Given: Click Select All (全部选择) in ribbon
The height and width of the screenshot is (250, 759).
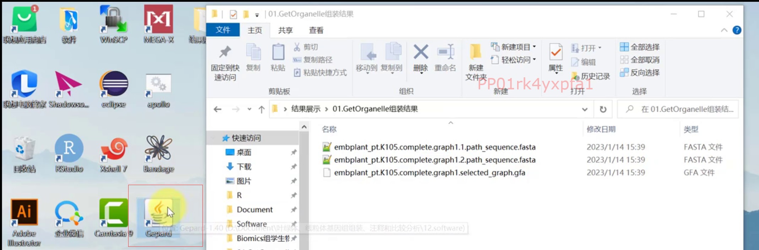Looking at the screenshot, I should pos(640,47).
